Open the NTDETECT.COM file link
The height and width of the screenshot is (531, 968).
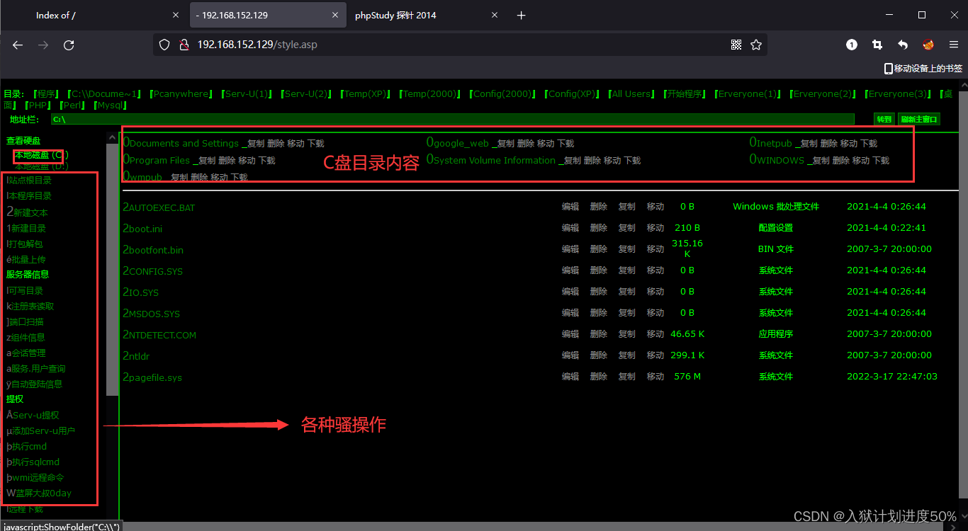coord(159,335)
